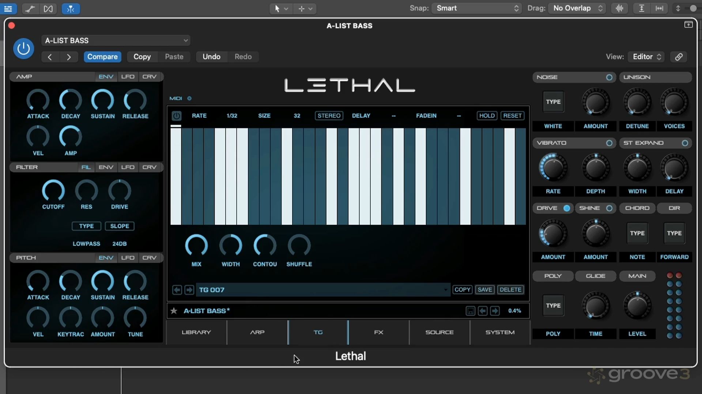The width and height of the screenshot is (702, 394).
Task: Toggle the trance gate power icon
Action: (x=176, y=116)
